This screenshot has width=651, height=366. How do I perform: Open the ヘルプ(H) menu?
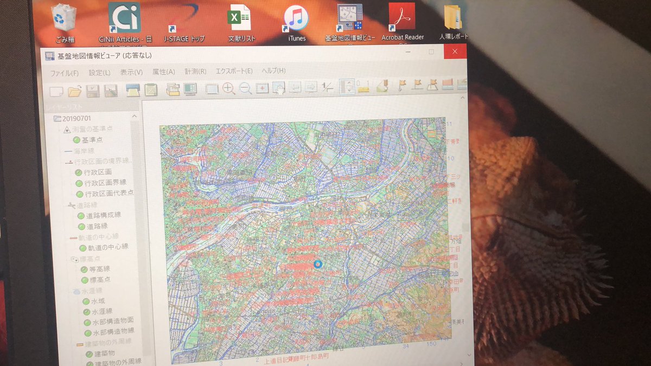click(x=273, y=70)
